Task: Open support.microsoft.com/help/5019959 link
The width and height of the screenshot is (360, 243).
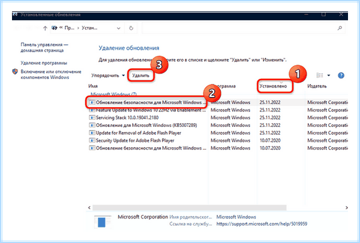Action: pos(262,224)
